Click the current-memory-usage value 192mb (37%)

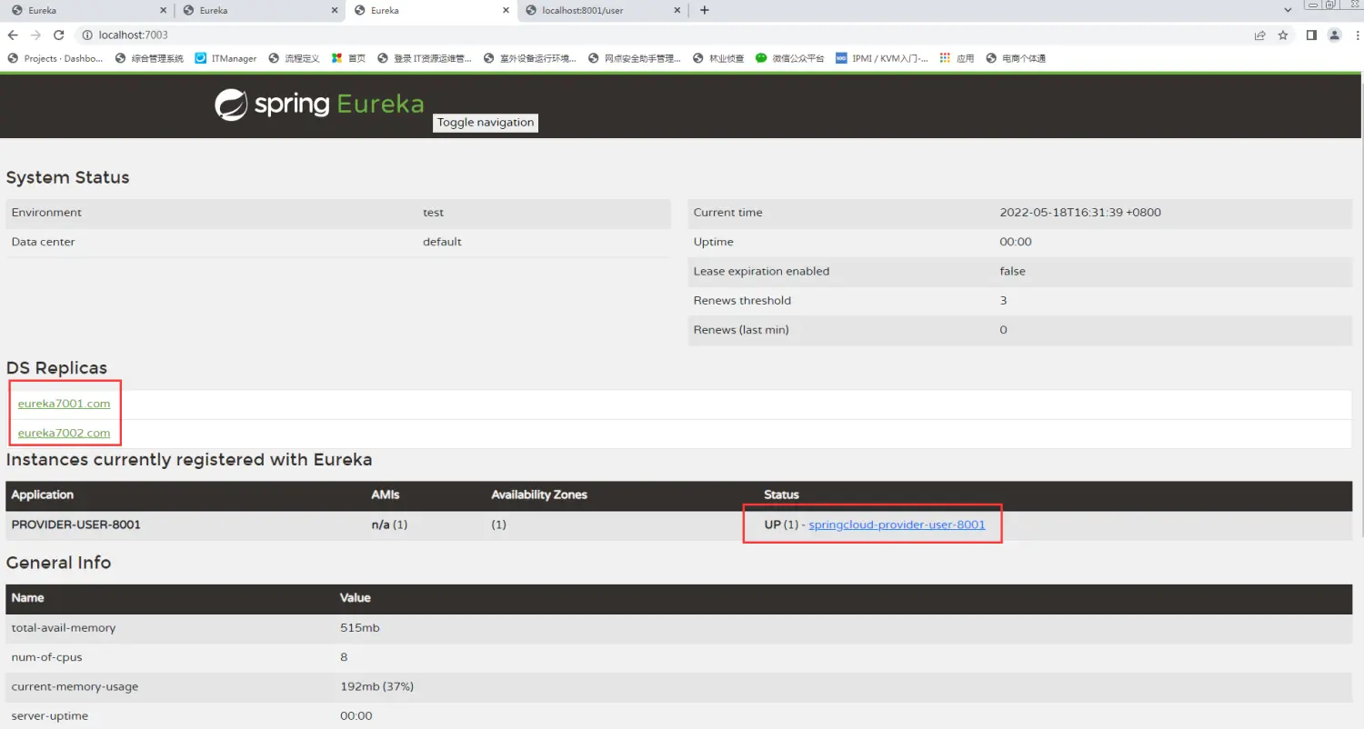(376, 686)
